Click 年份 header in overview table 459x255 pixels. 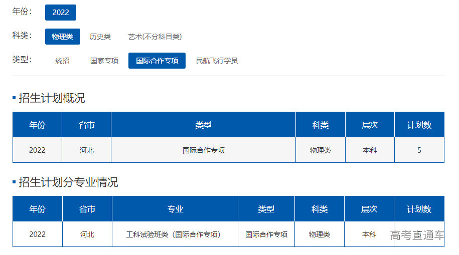coord(37,125)
